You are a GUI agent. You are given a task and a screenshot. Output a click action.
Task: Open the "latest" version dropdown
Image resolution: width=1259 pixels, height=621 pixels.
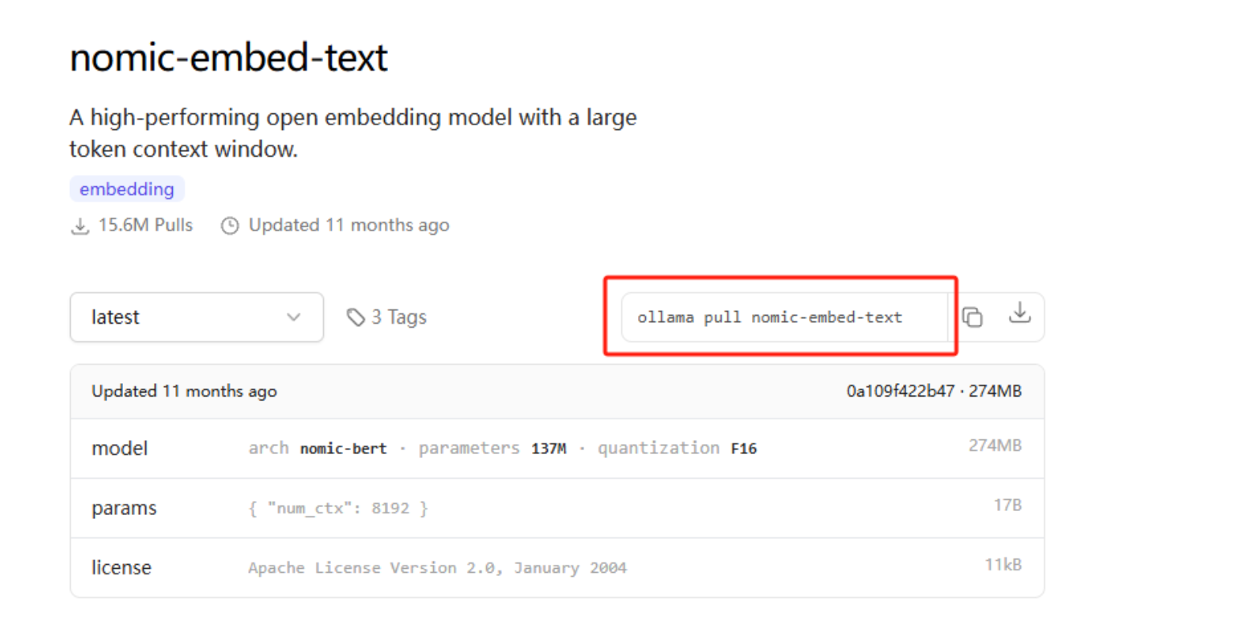pos(196,317)
